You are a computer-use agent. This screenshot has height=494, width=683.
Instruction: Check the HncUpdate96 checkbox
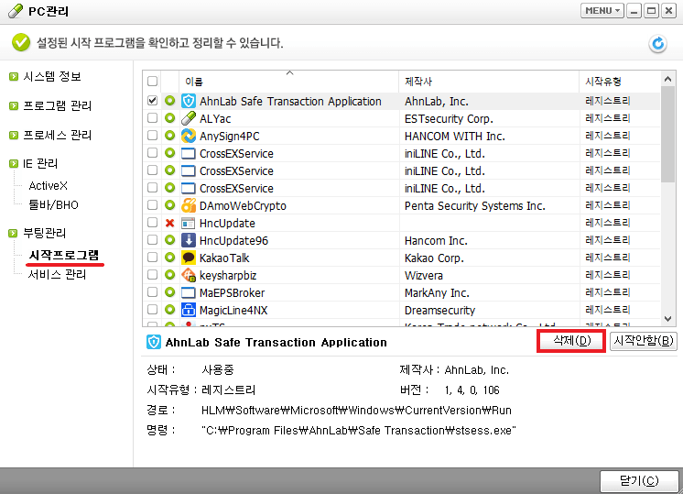pos(153,240)
